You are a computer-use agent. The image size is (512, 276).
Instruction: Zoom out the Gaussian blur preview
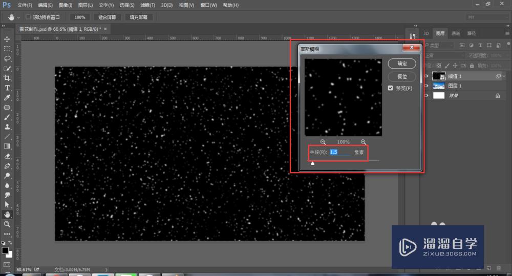pyautogui.click(x=323, y=142)
